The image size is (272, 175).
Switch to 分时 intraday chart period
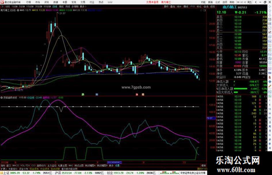click(7, 6)
